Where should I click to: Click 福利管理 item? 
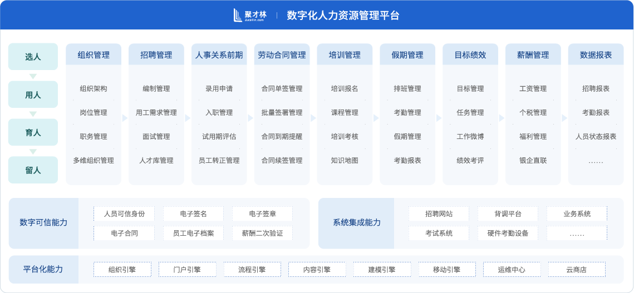click(533, 137)
